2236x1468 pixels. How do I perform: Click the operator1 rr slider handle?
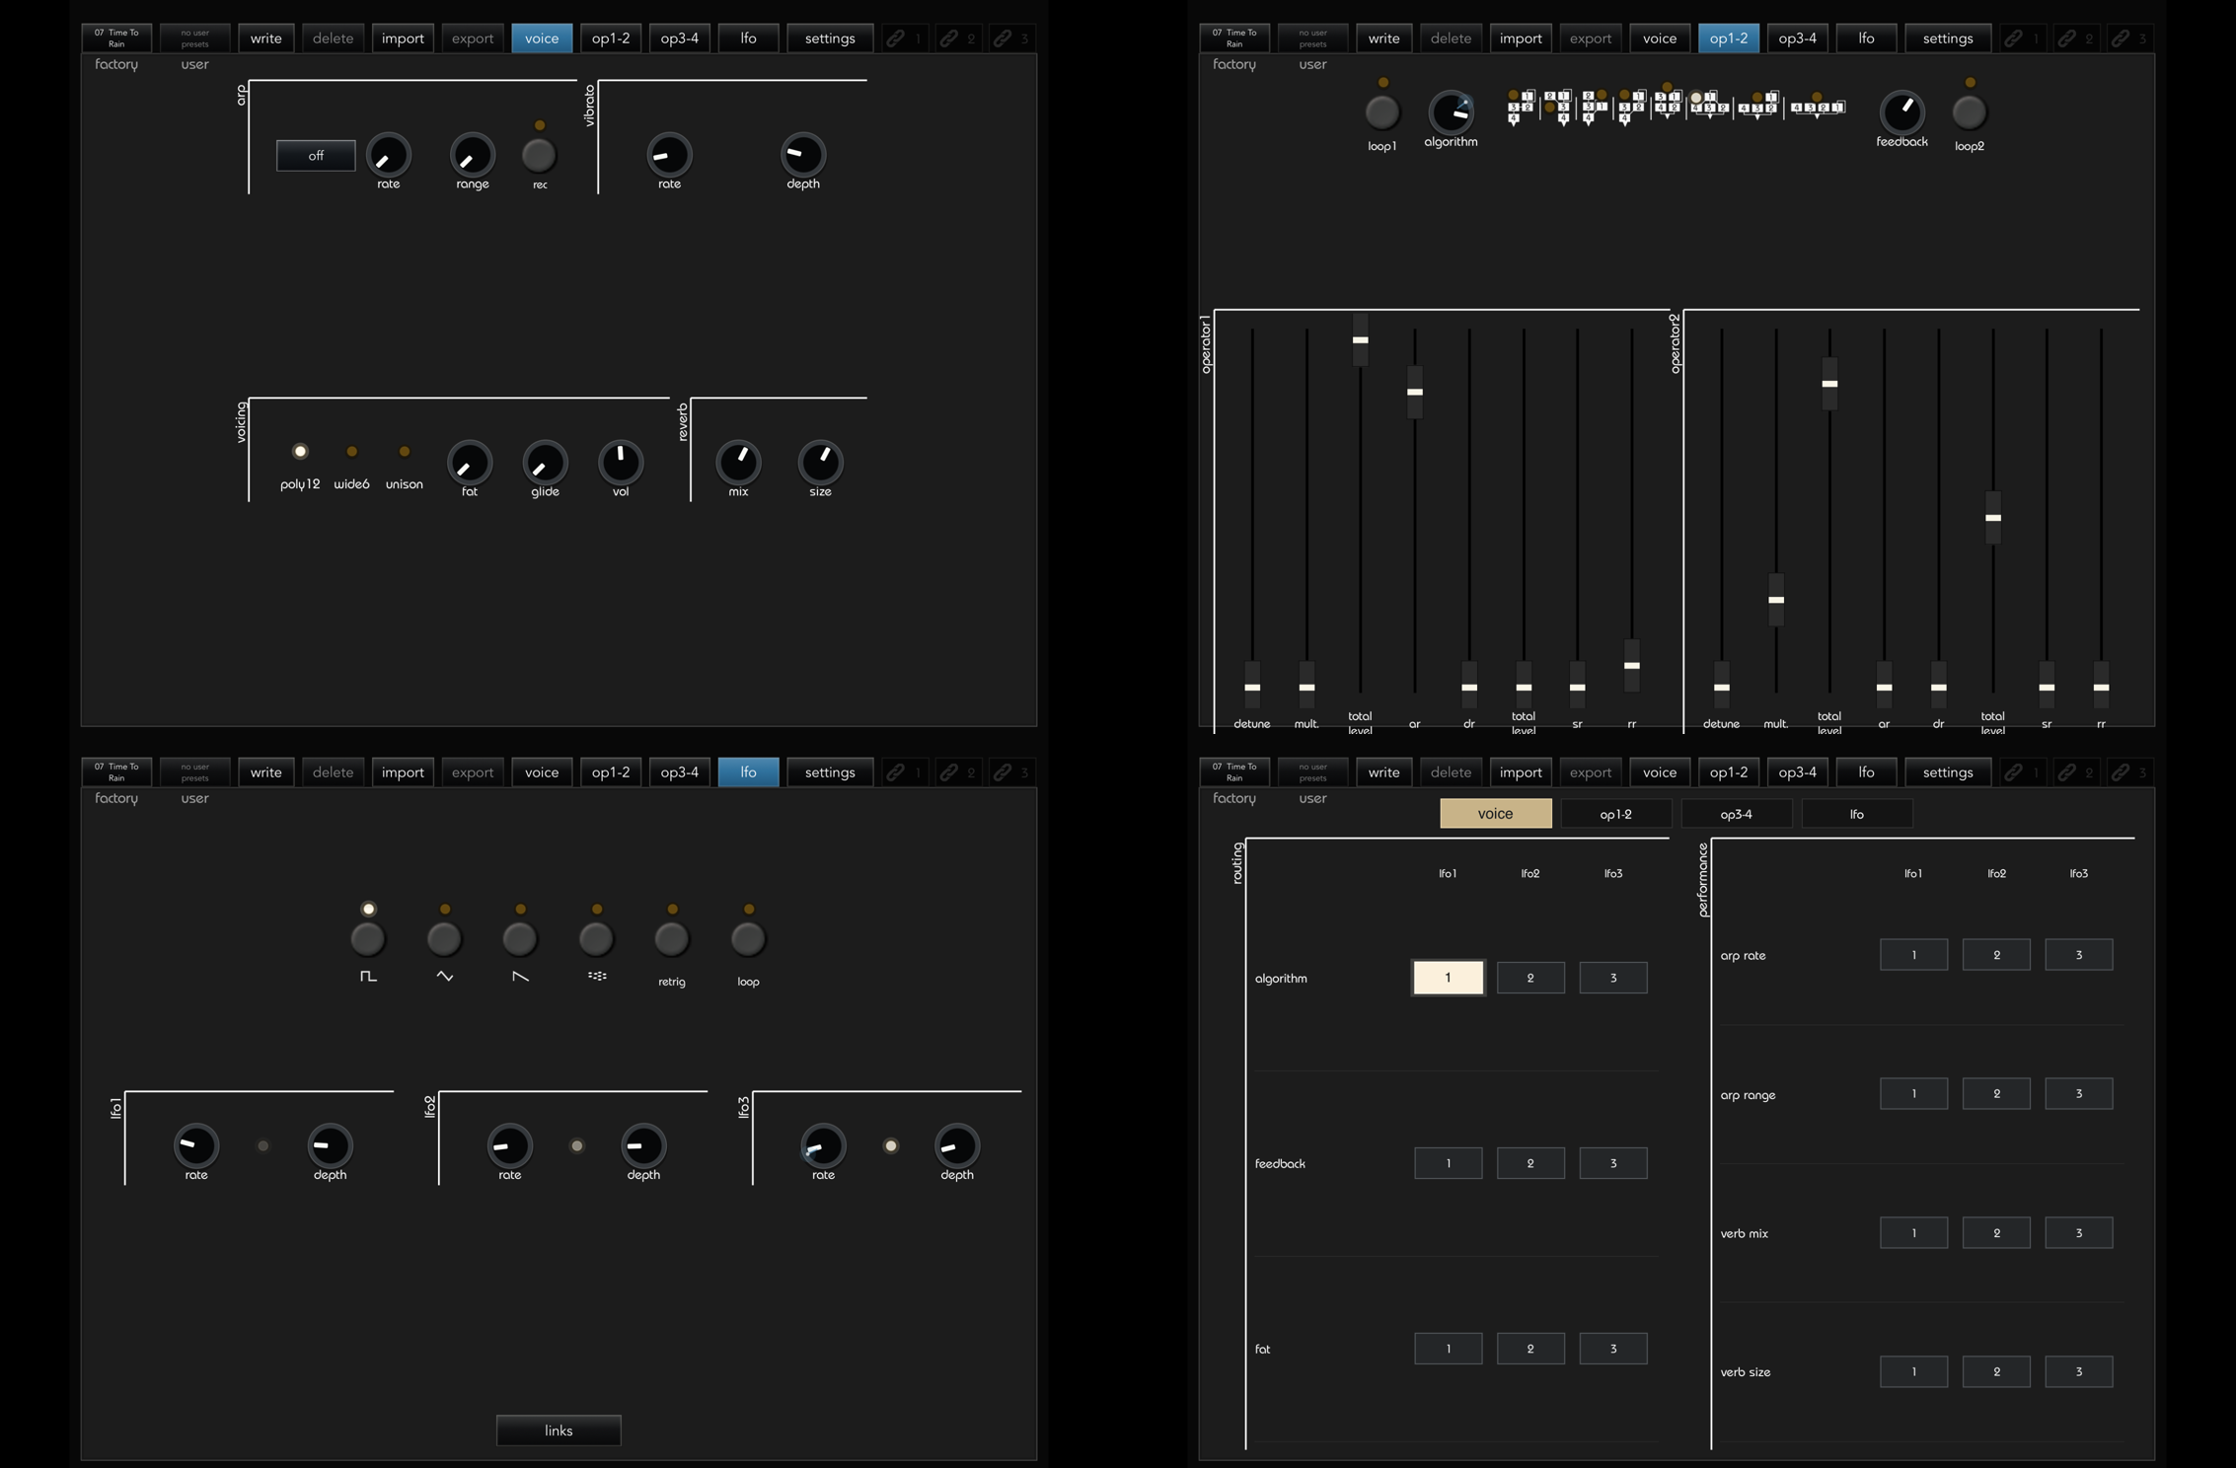[x=1632, y=666]
